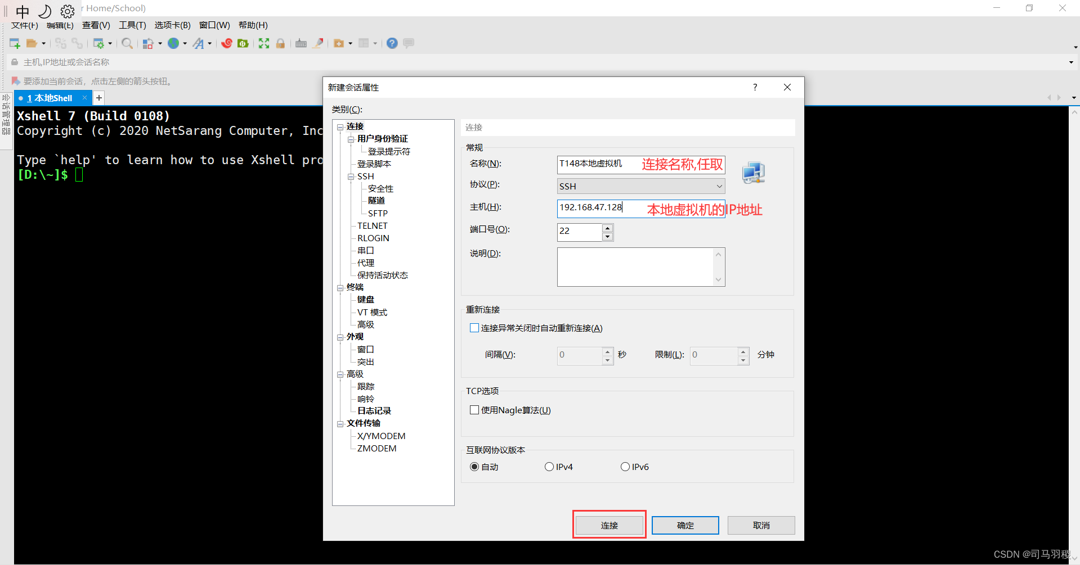The height and width of the screenshot is (565, 1080).
Task: Click the folder-with-plus toolbar icon
Action: [339, 43]
